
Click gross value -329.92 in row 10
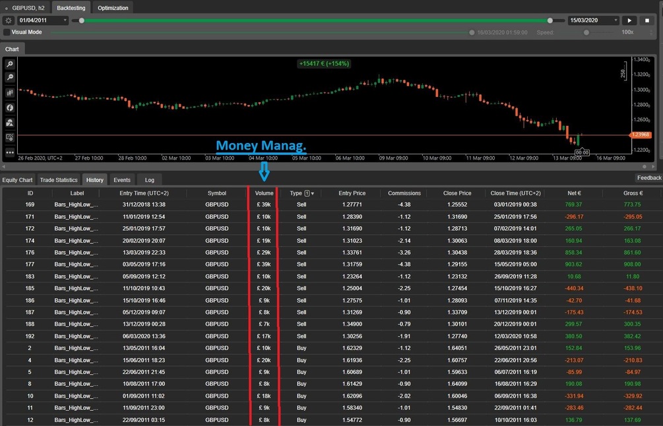point(633,396)
